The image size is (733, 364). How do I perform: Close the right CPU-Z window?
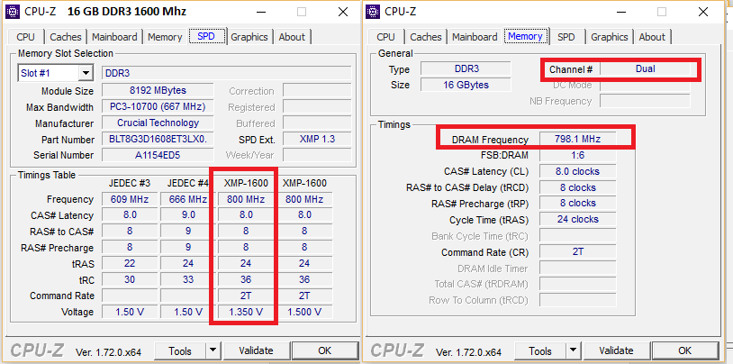tap(702, 13)
